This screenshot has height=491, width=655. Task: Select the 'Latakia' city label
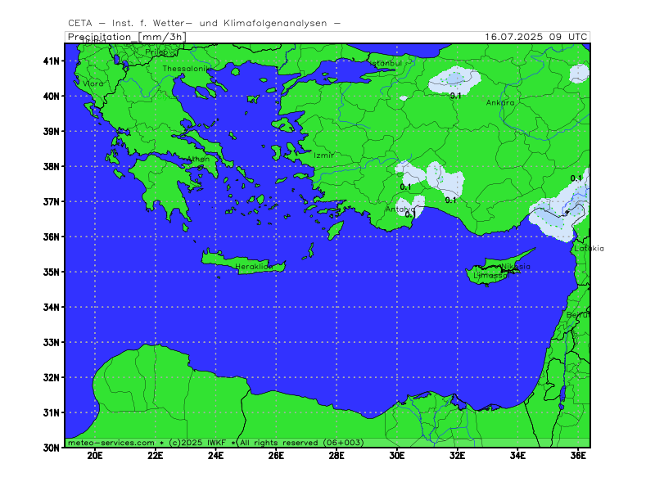click(589, 249)
